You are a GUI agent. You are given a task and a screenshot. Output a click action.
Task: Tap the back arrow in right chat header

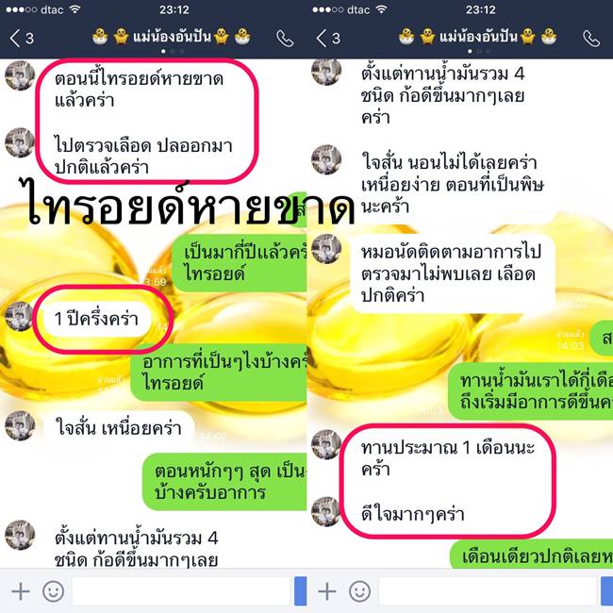[322, 39]
